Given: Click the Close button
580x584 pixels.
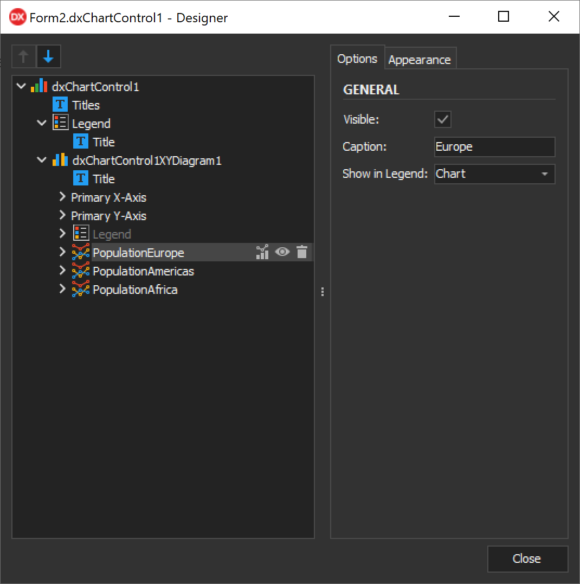Looking at the screenshot, I should click(x=527, y=559).
